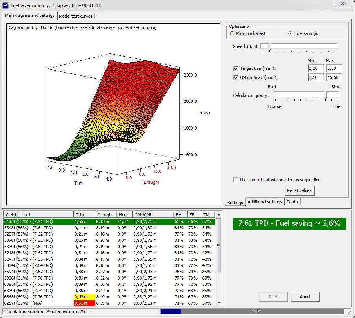Screen dimensions: 355x318
Task: Click the Speed slider thumb
Action: click(270, 47)
